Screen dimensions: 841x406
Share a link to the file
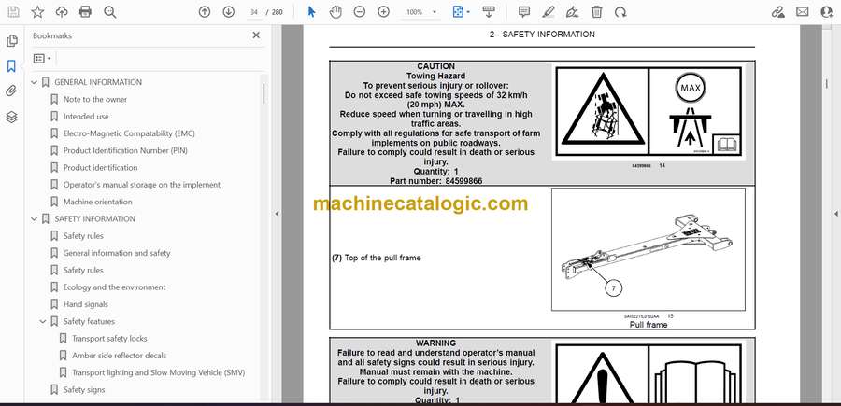point(777,12)
